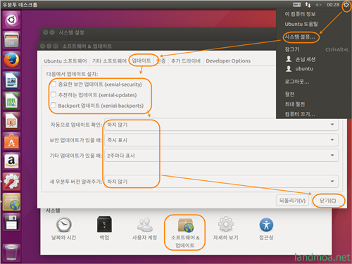This screenshot has height=264, width=352.
Task: Switch to Developer Options tab
Action: coord(228,61)
